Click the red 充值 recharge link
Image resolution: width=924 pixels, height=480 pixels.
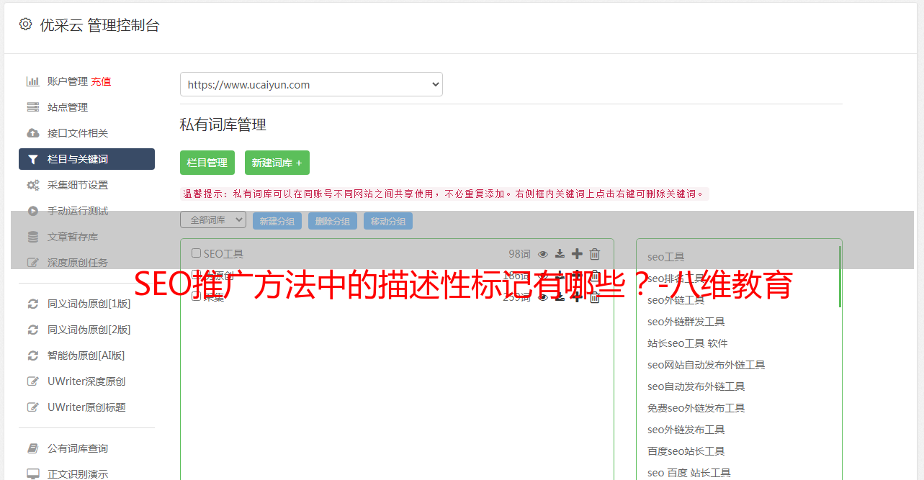pos(101,81)
